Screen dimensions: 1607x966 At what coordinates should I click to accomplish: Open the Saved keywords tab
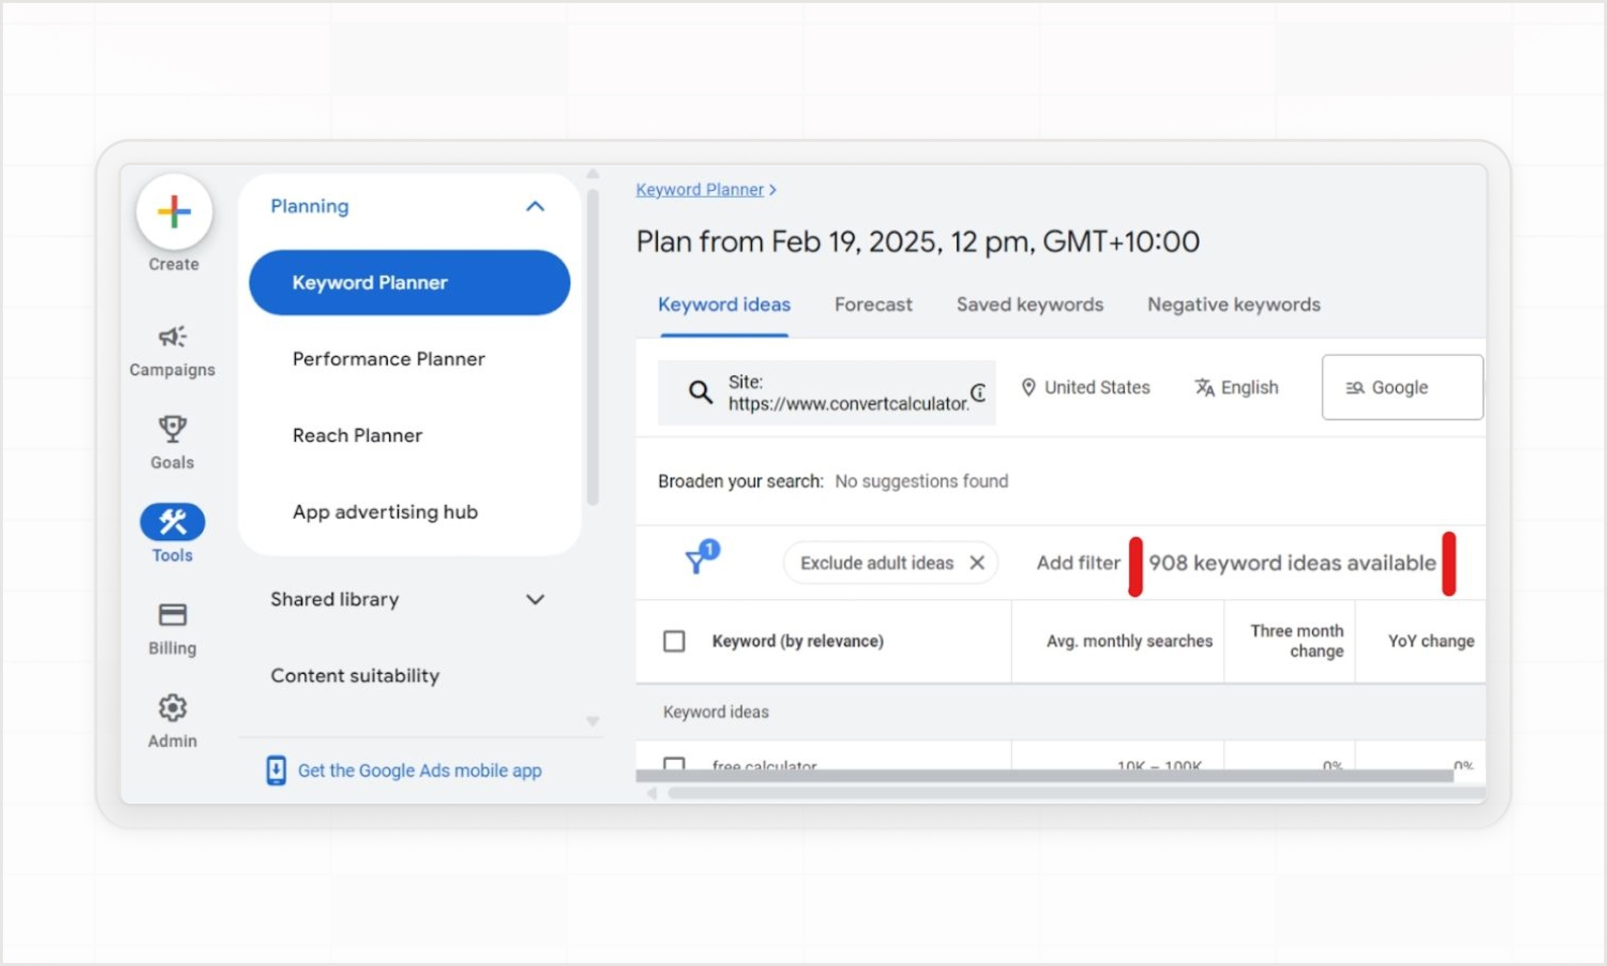pyautogui.click(x=1029, y=305)
